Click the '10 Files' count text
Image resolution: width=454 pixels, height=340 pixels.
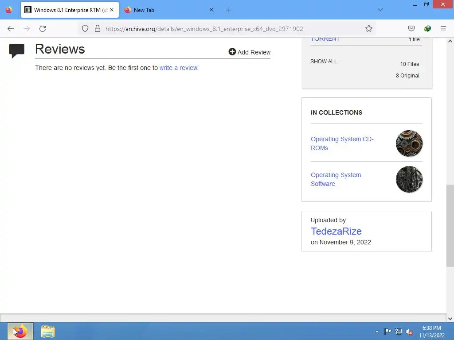(x=409, y=64)
